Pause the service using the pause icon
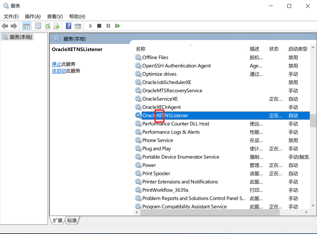 click(x=108, y=26)
